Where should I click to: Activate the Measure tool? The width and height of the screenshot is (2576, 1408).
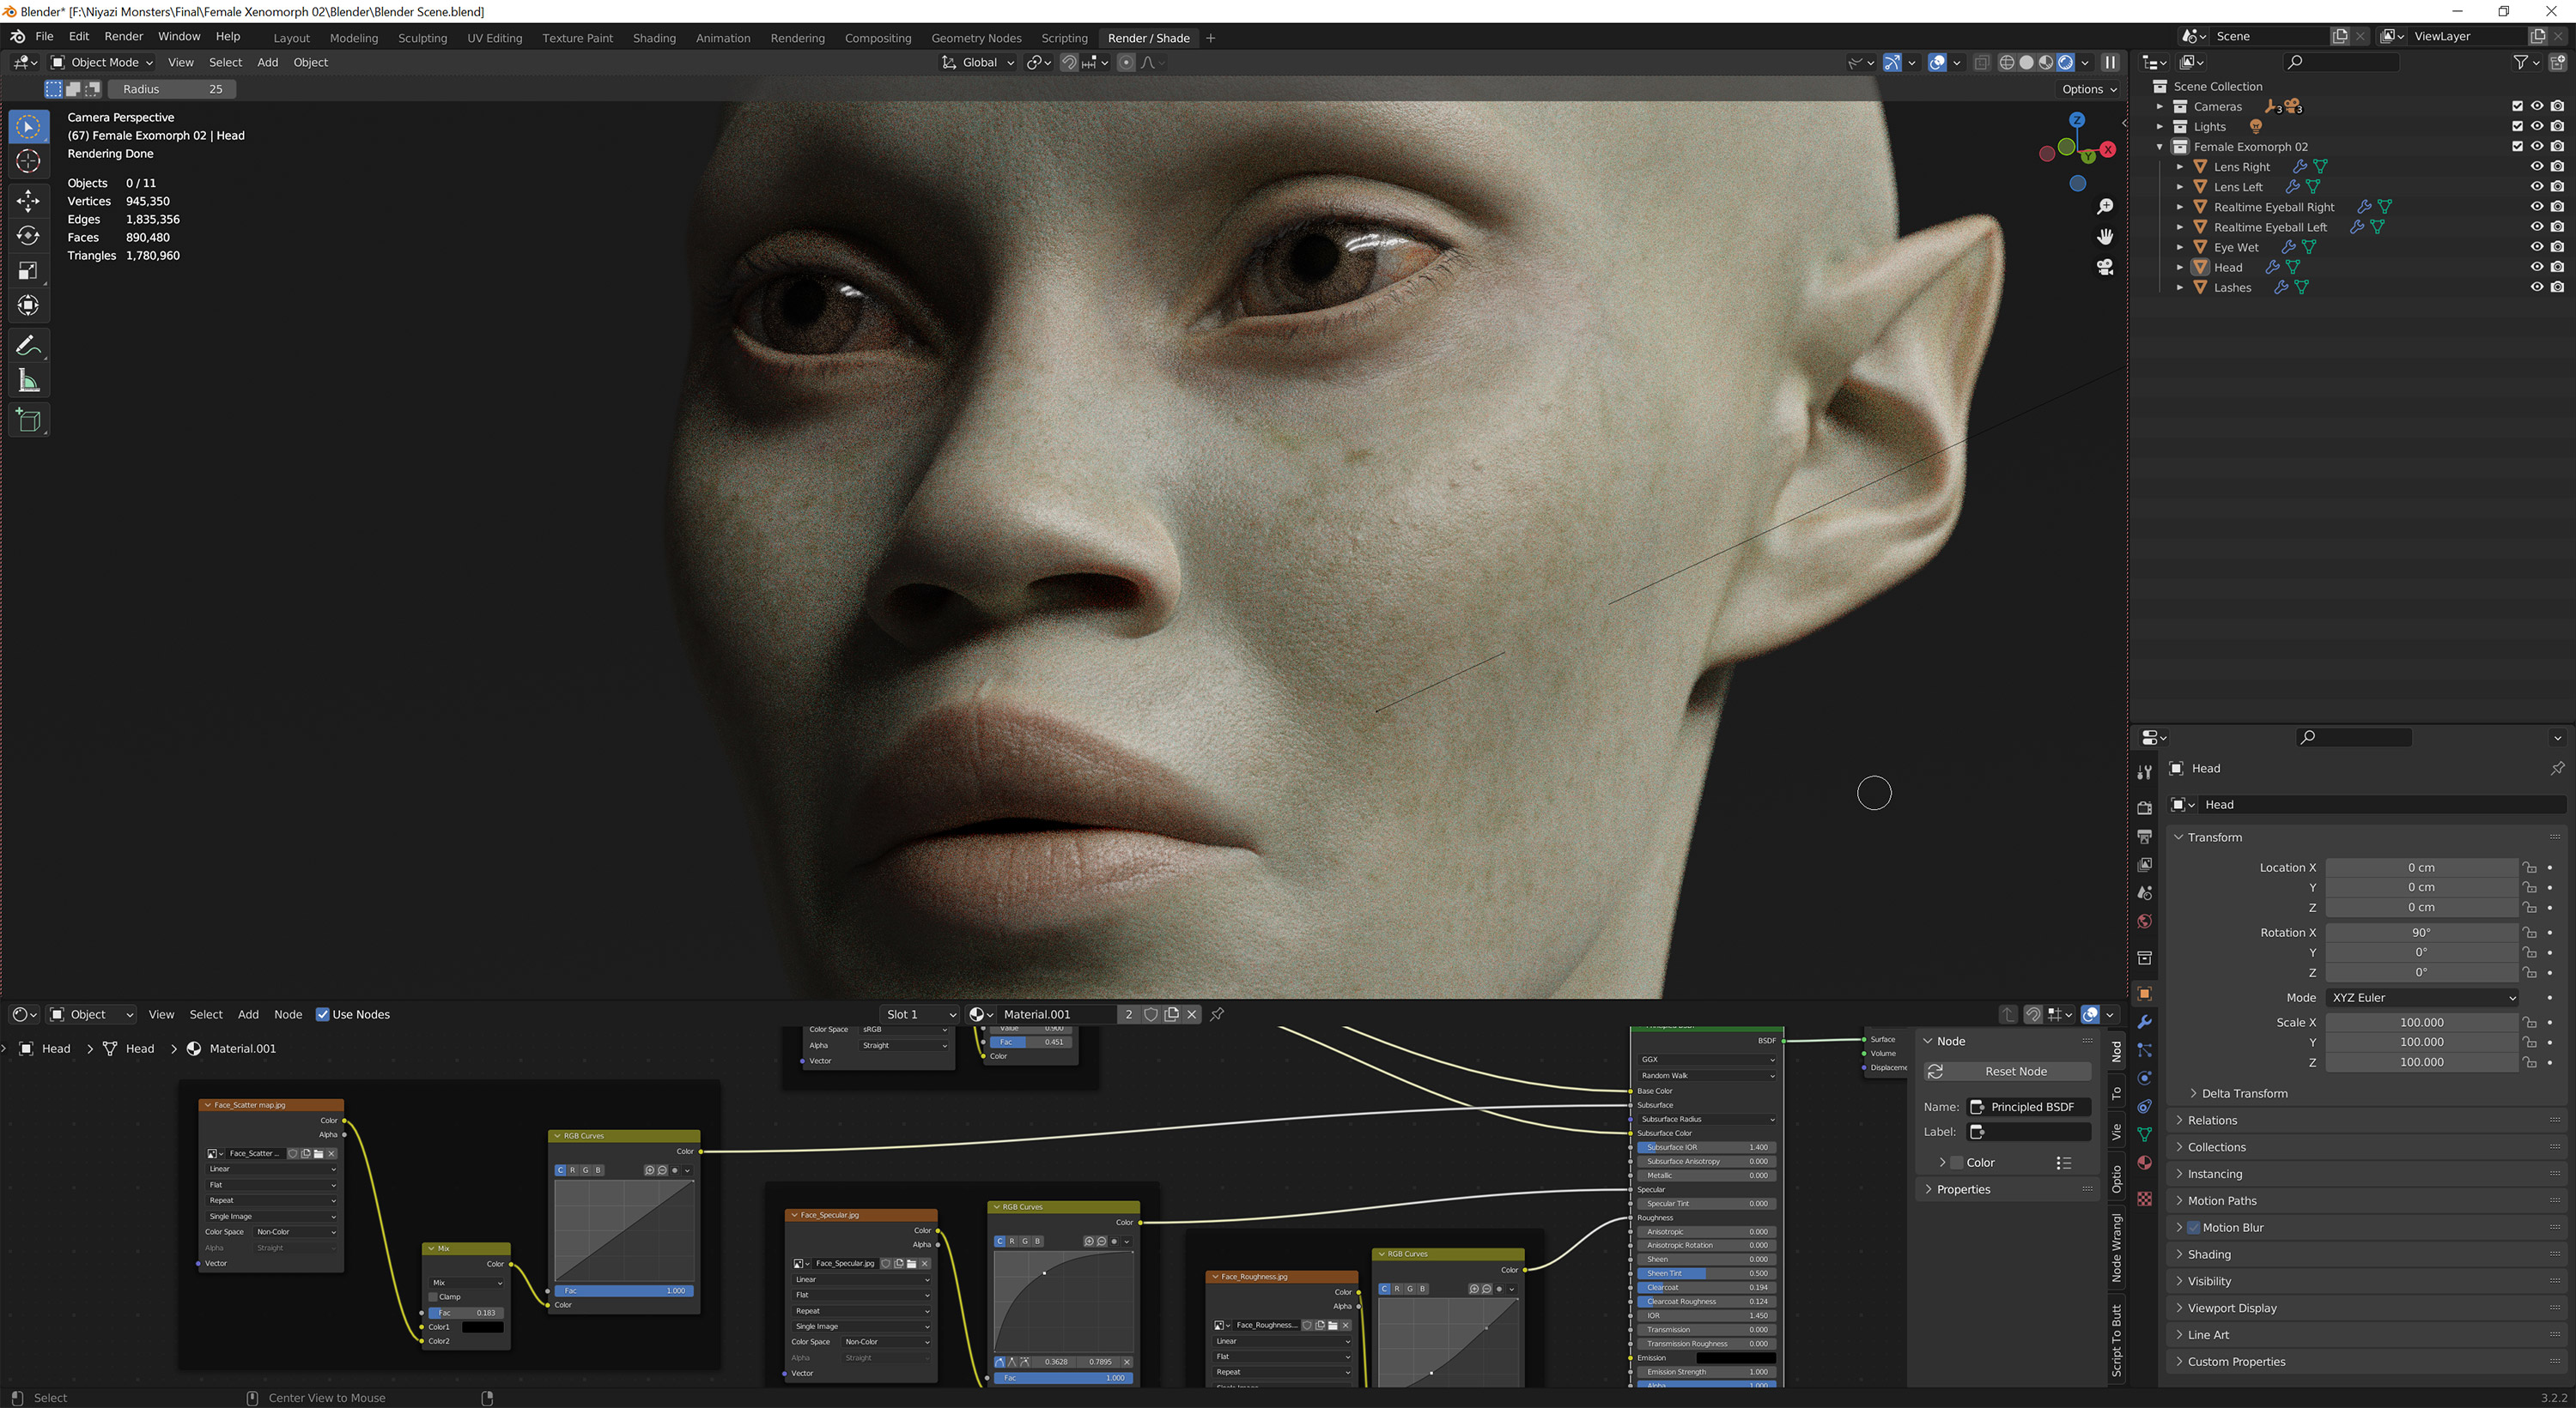point(28,380)
